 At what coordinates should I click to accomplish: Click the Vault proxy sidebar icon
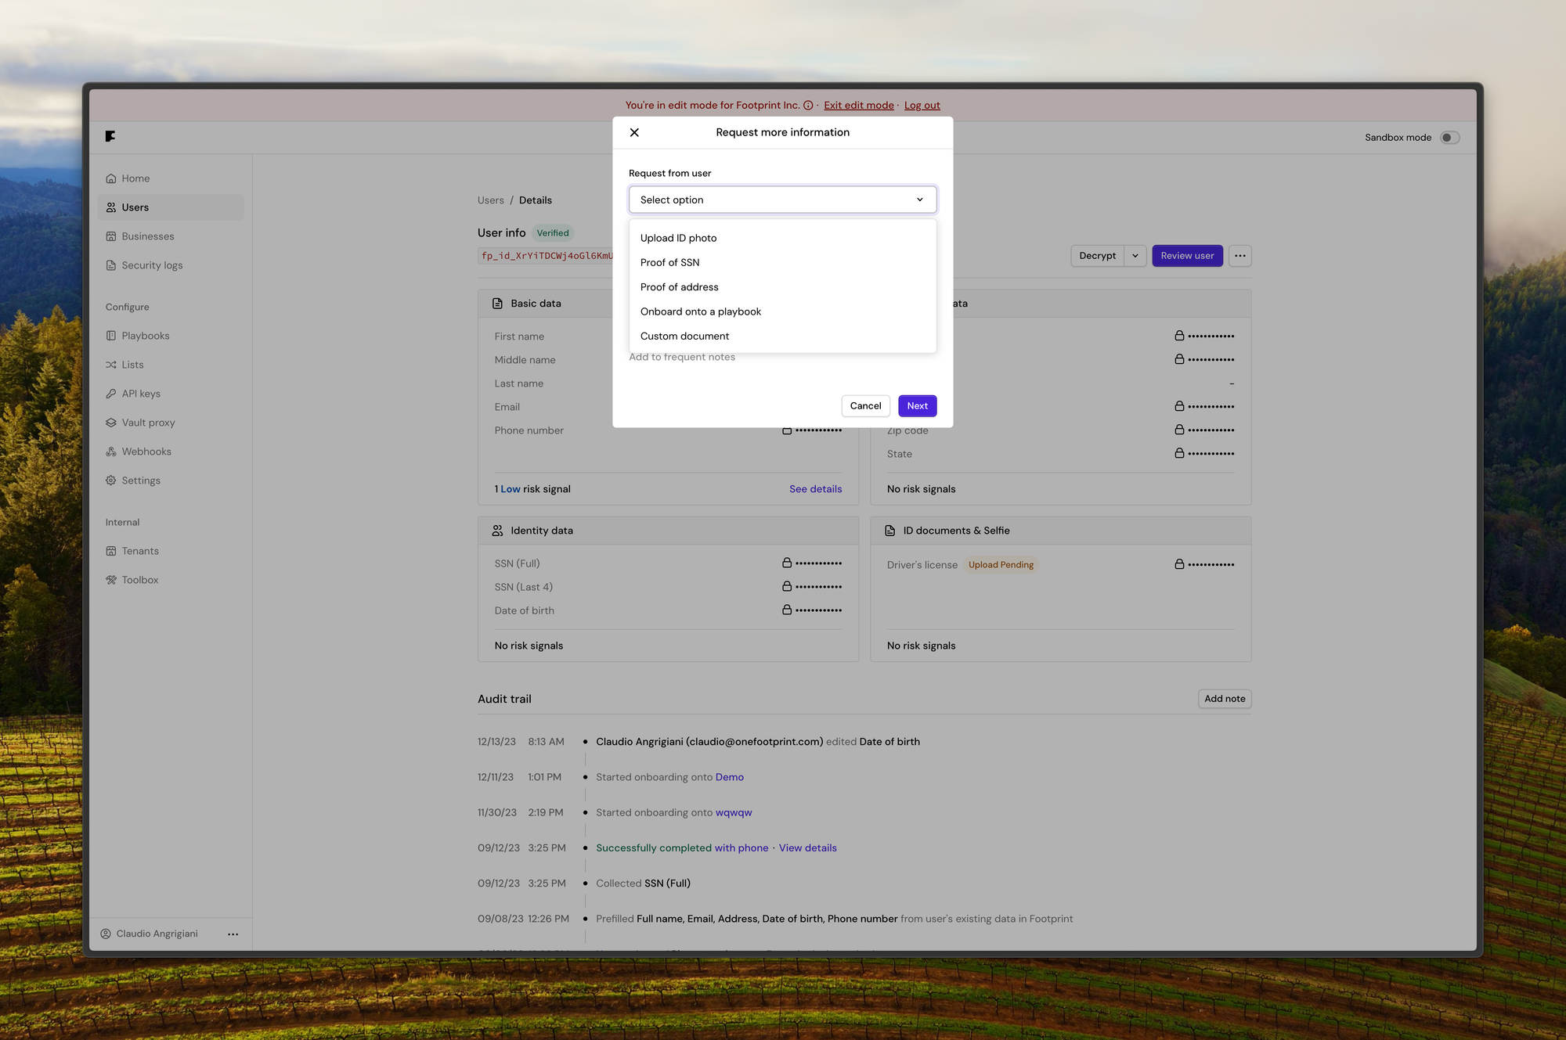pos(111,422)
